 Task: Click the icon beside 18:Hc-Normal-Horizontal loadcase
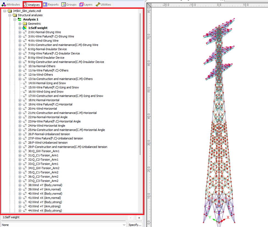click(x=25, y=100)
